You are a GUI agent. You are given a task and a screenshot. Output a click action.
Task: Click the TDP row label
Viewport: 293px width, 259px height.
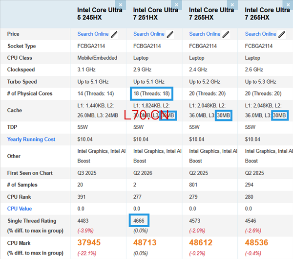(12, 127)
